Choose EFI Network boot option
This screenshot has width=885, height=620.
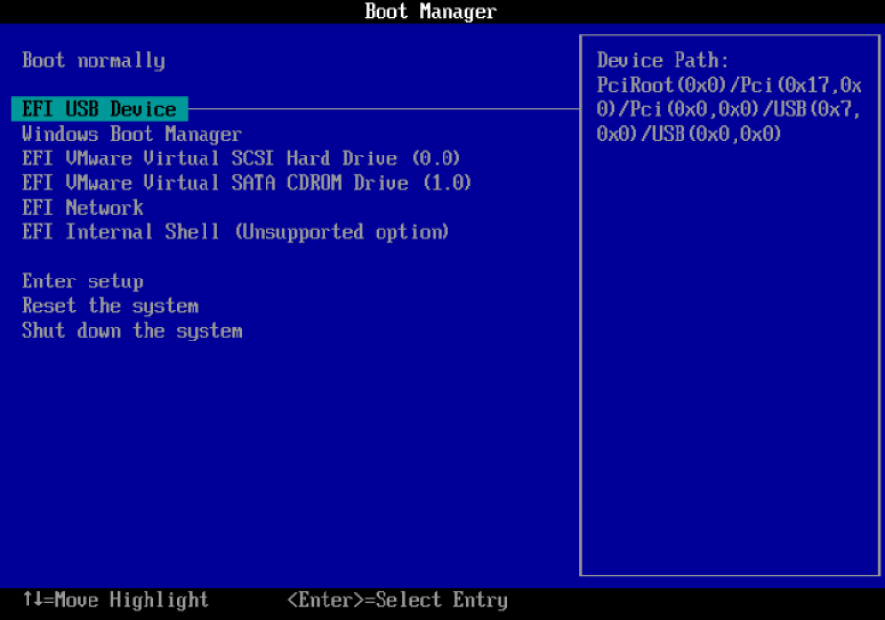(82, 207)
